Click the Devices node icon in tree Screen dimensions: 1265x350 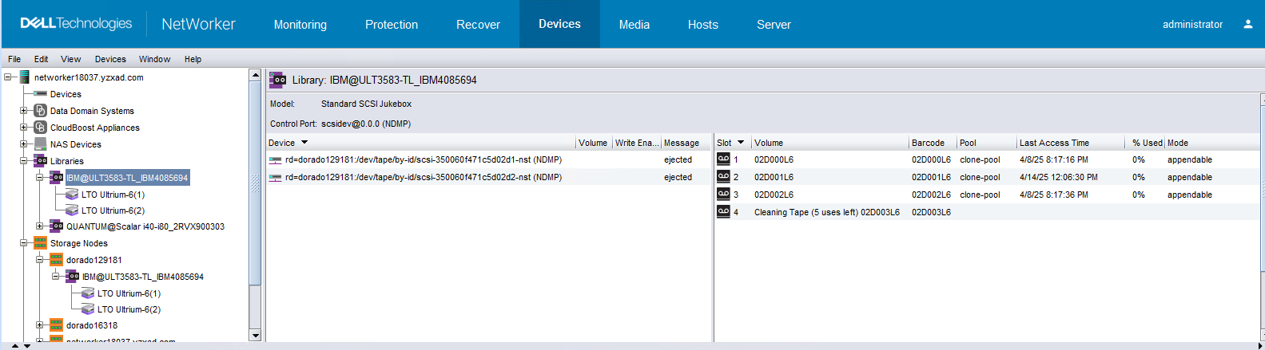point(41,94)
